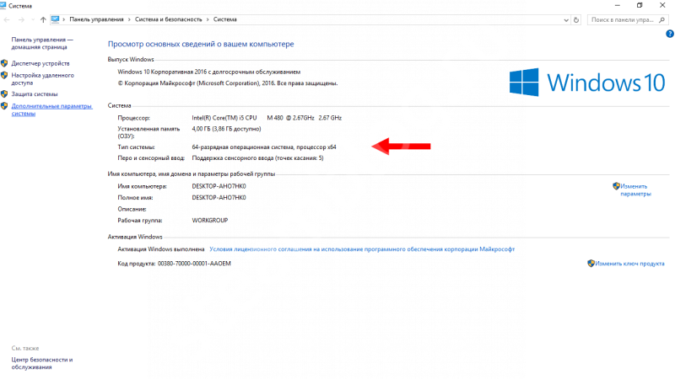675x379 pixels.
Task: Go up one level with Up arrow
Action: [43, 19]
